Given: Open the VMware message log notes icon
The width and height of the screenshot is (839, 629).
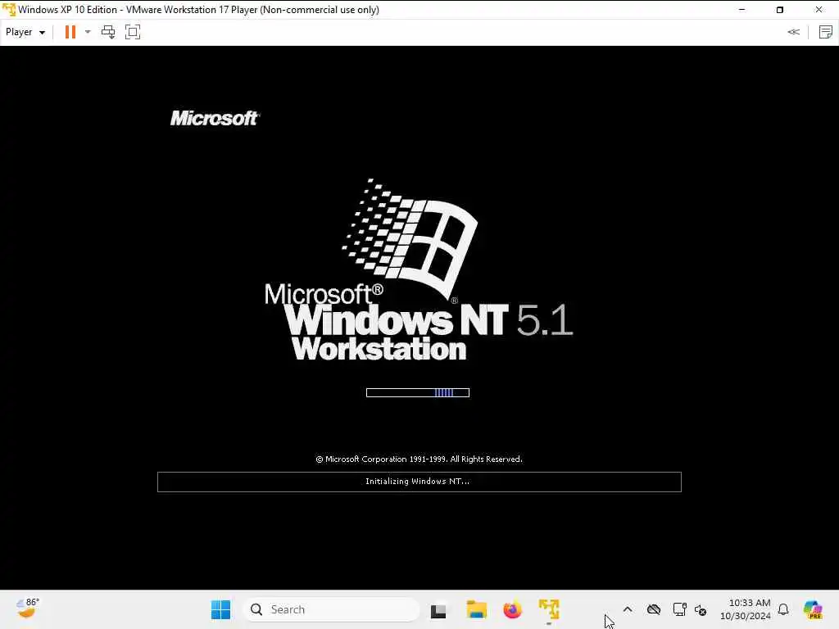Looking at the screenshot, I should (x=826, y=32).
